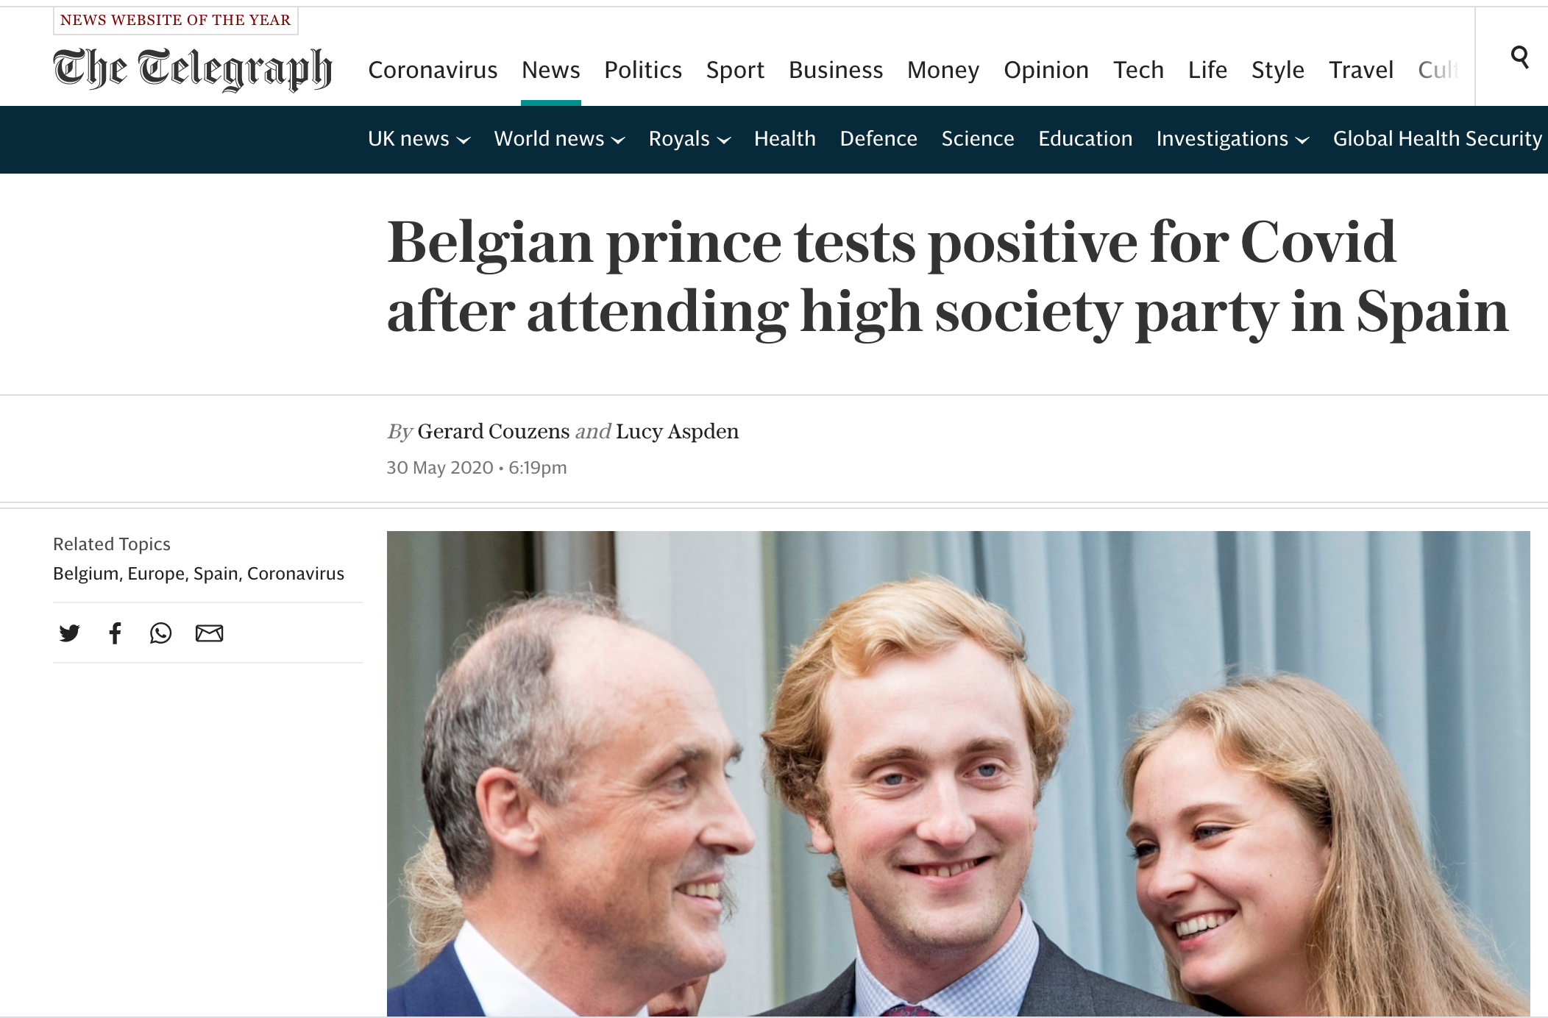Email the article using envelope icon
1548x1018 pixels.
pyautogui.click(x=209, y=633)
